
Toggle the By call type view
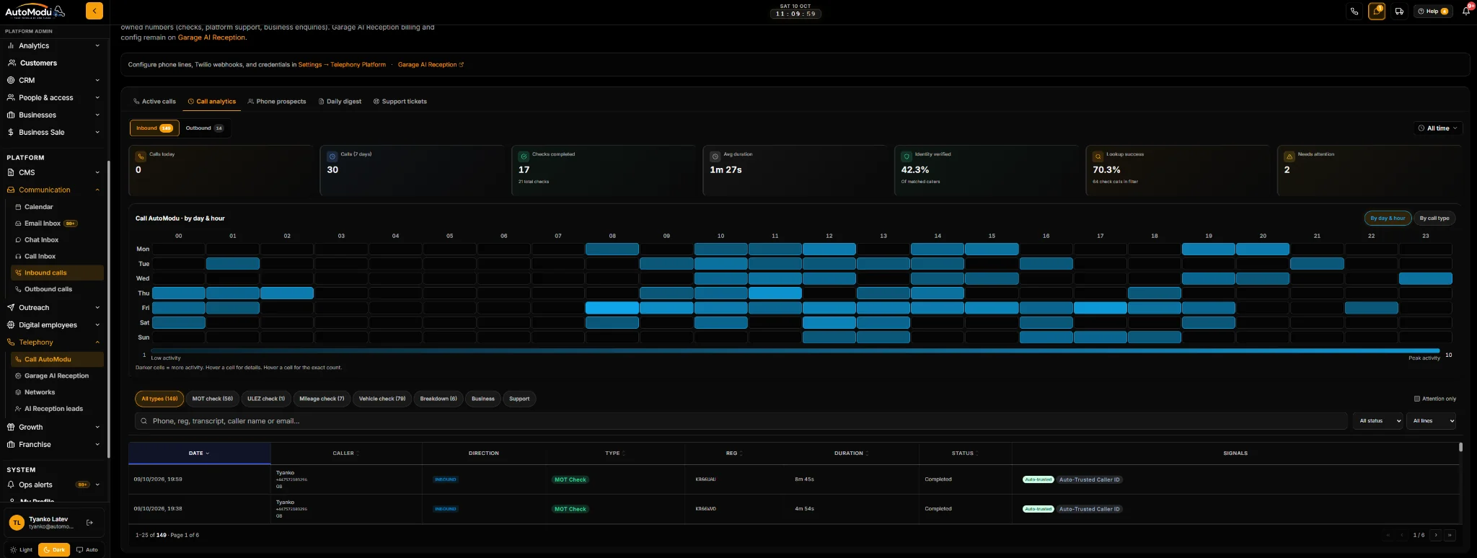[x=1434, y=218]
